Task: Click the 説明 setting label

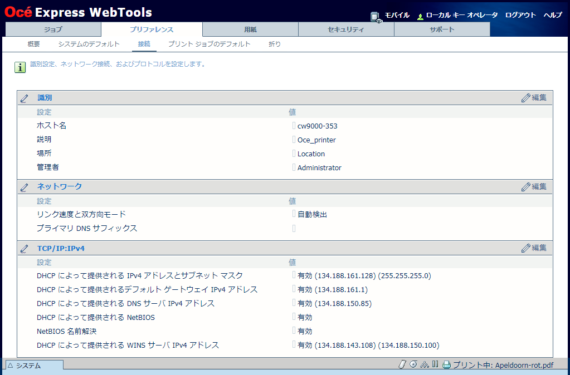Action: 44,140
